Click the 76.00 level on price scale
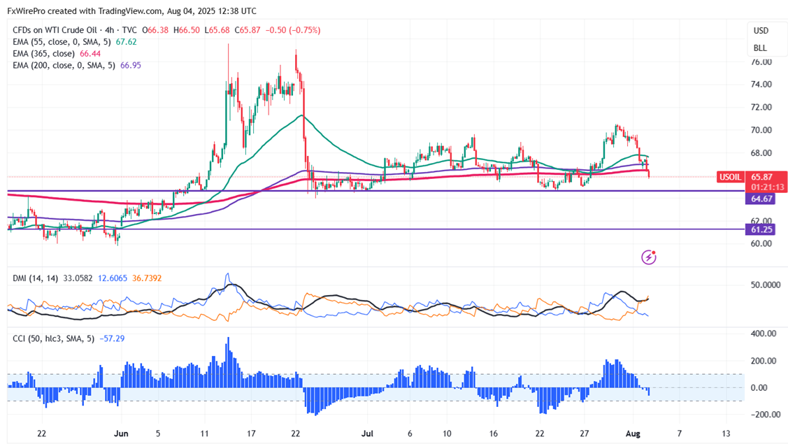The width and height of the screenshot is (788, 444). [761, 62]
